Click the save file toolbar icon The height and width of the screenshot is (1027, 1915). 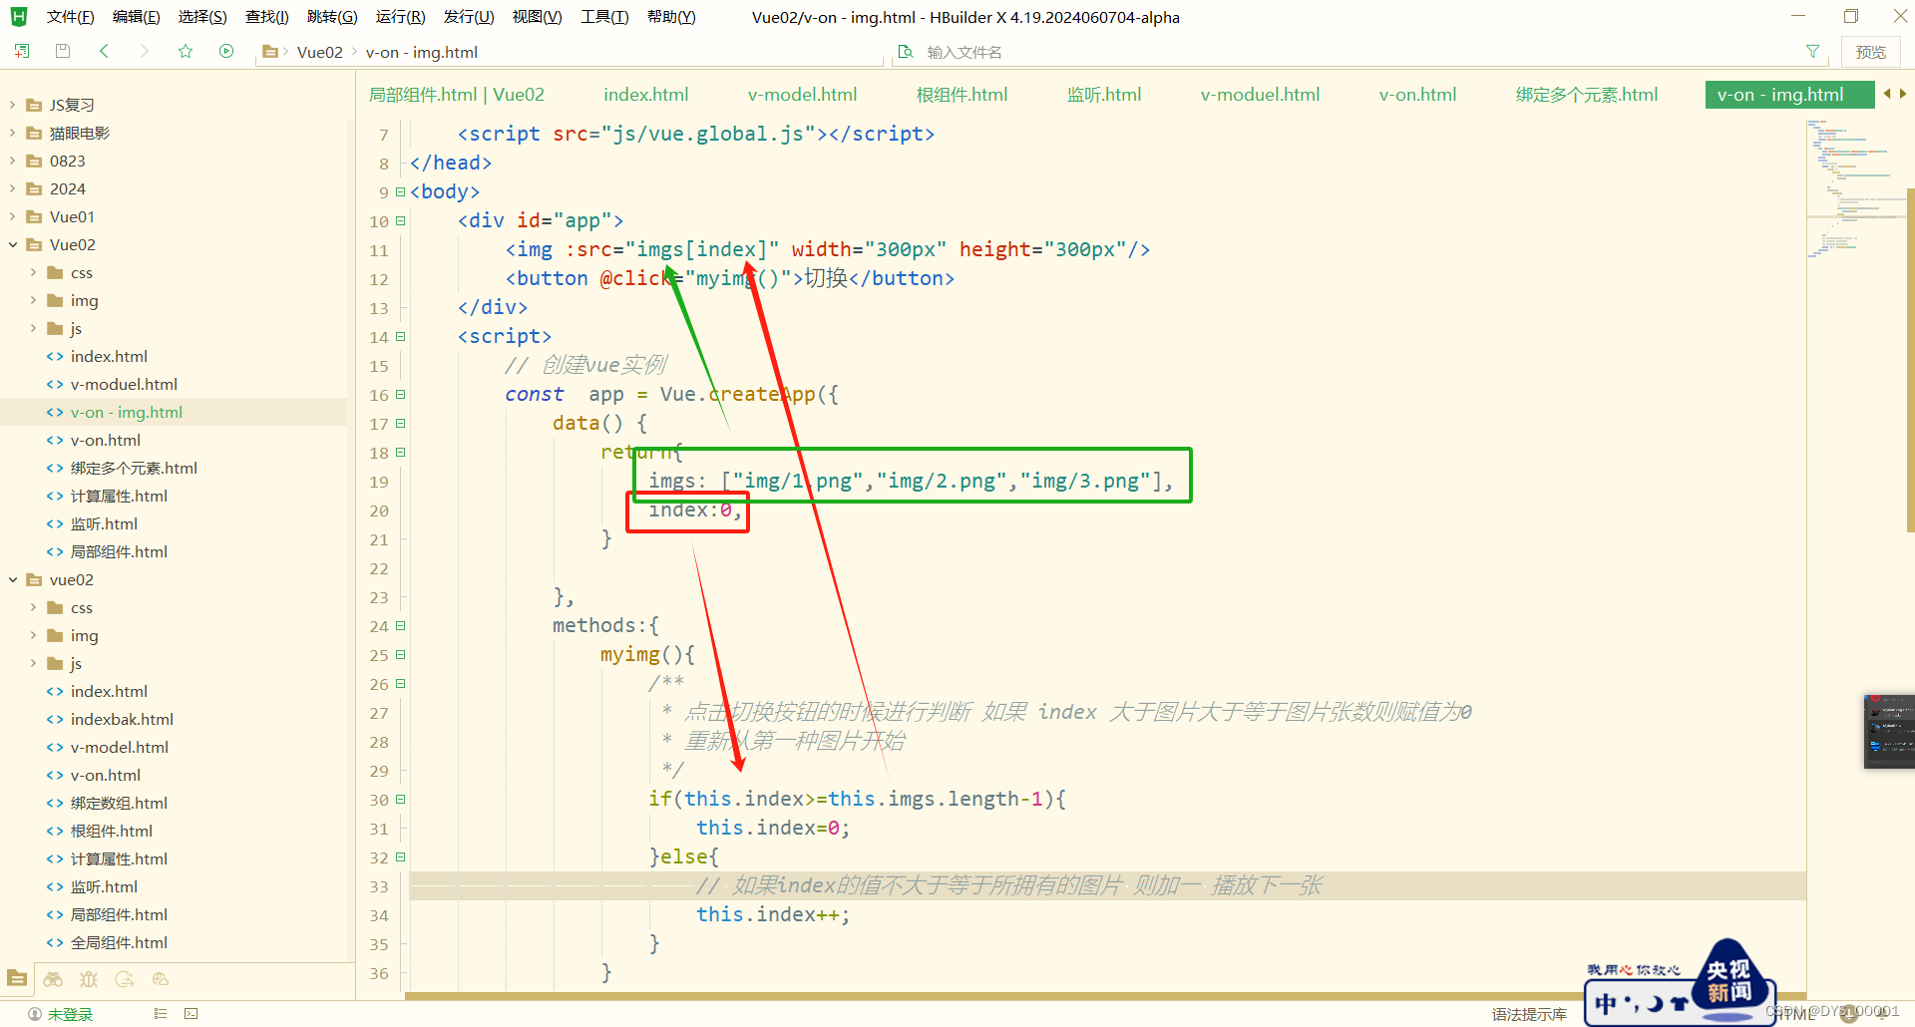(63, 51)
